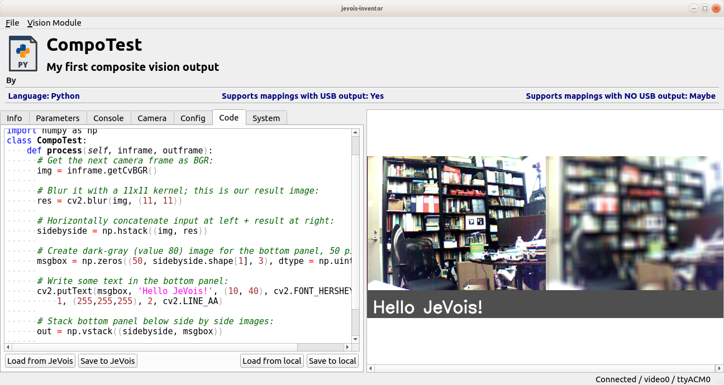Viewport: 724px width, 385px height.
Task: Click the blurred result image in the preview
Action: tap(635, 223)
